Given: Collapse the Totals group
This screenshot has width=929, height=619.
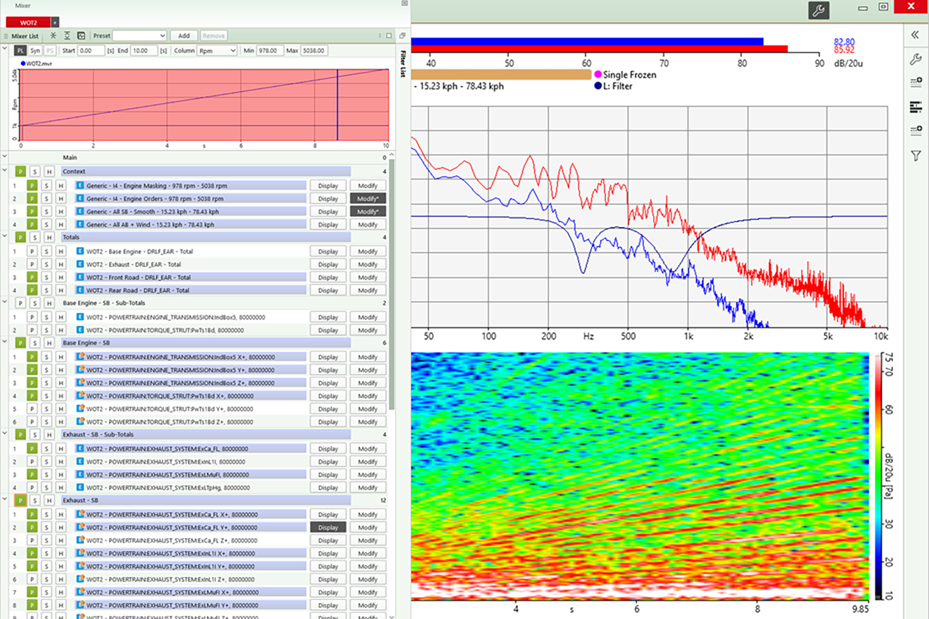Looking at the screenshot, I should (5, 236).
